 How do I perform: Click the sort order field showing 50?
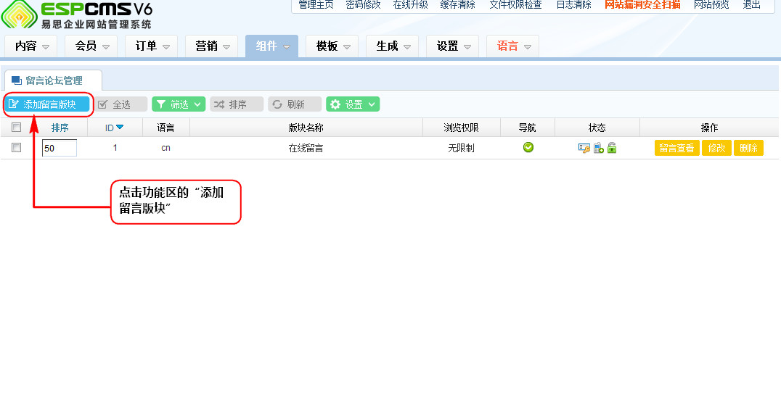[59, 149]
